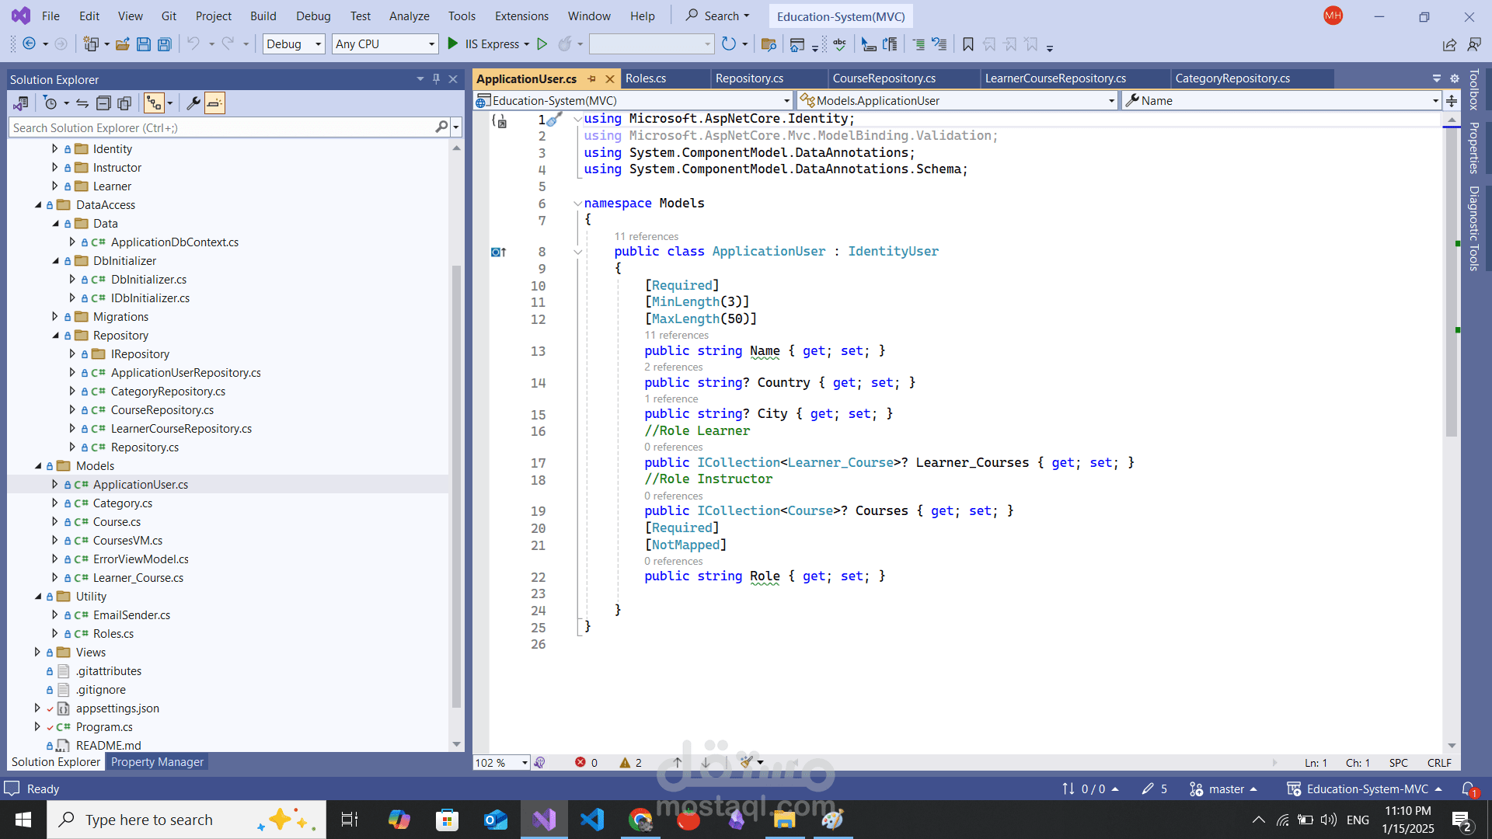Toggle pin on ApplicationUser.cs tab
The image size is (1492, 839).
coord(592,78)
